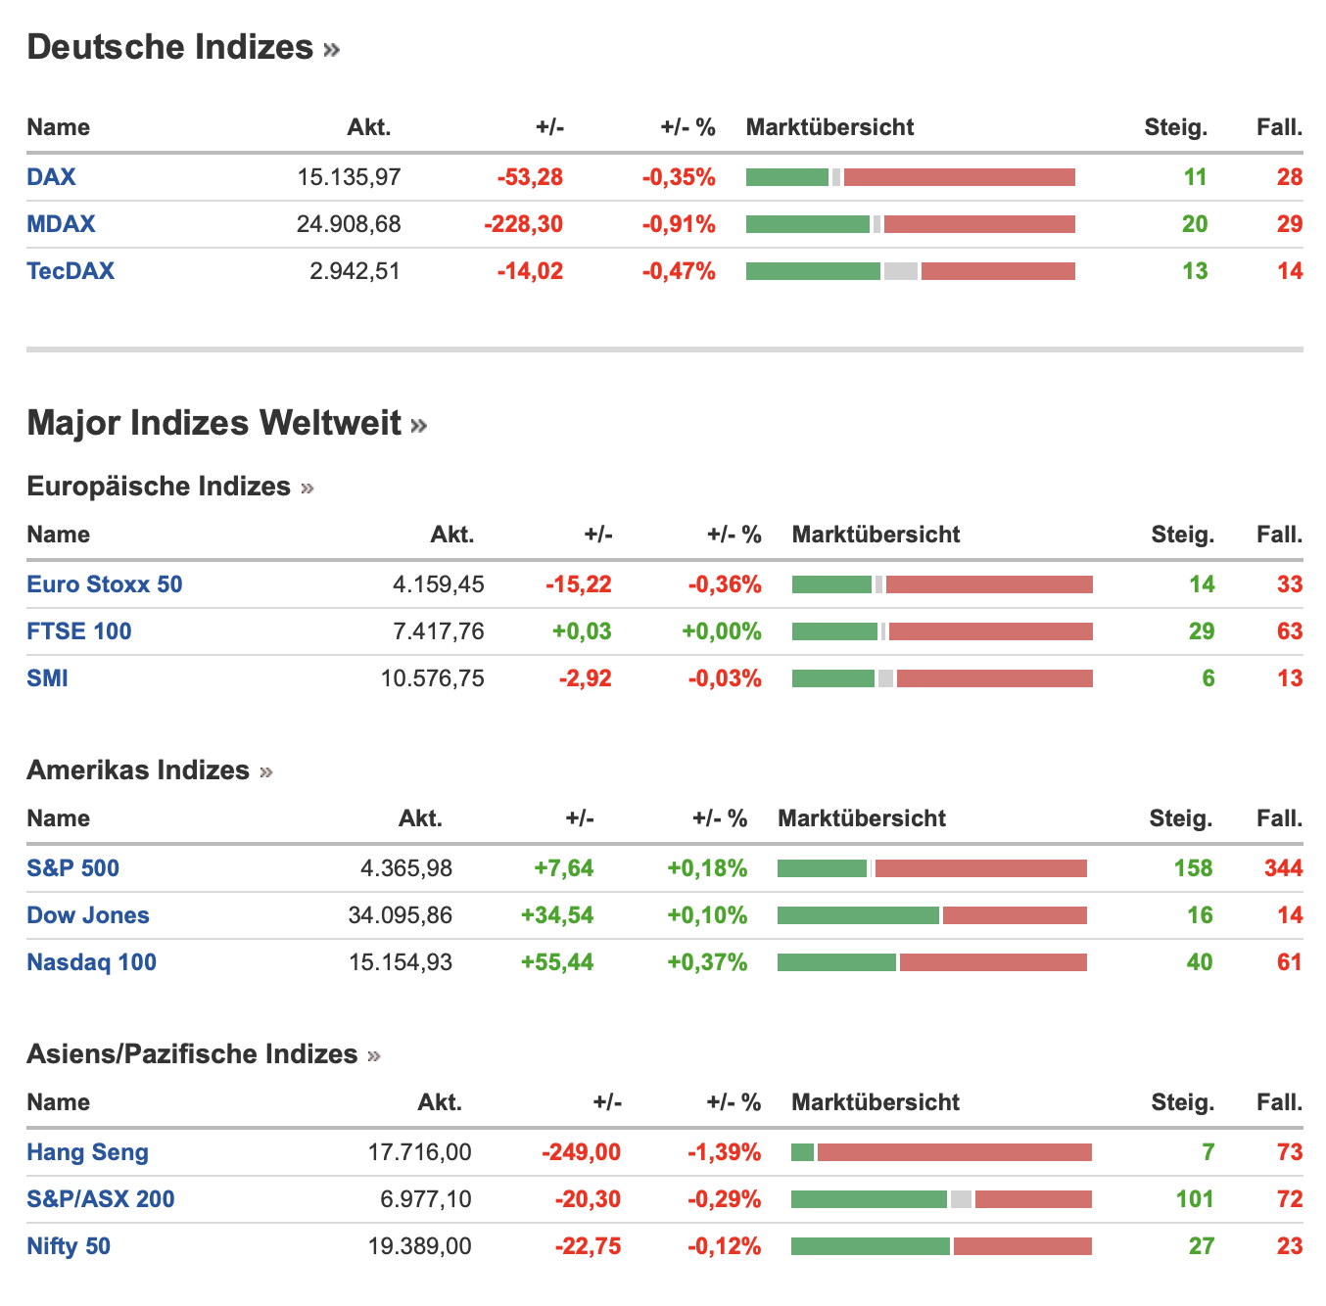The width and height of the screenshot is (1326, 1306).
Task: Open the S&P 500 index
Action: [x=73, y=868]
